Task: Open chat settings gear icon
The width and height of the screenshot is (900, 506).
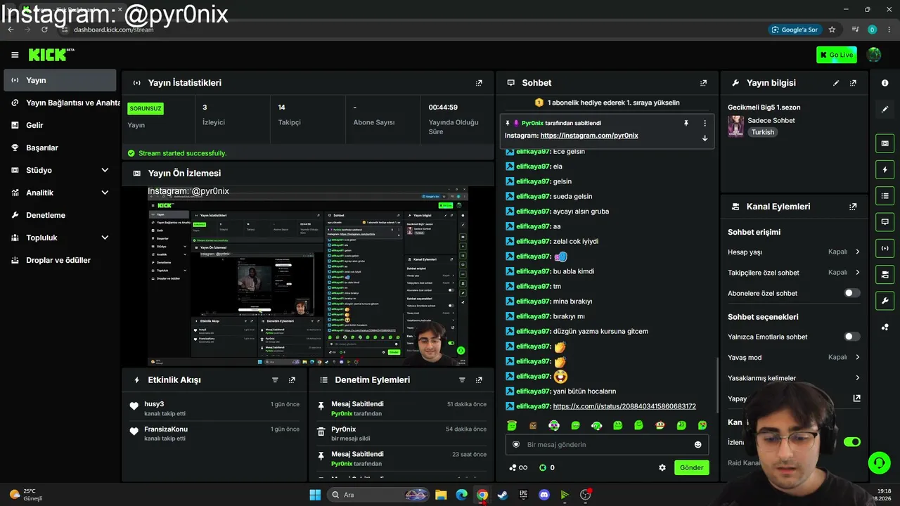Action: (662, 468)
